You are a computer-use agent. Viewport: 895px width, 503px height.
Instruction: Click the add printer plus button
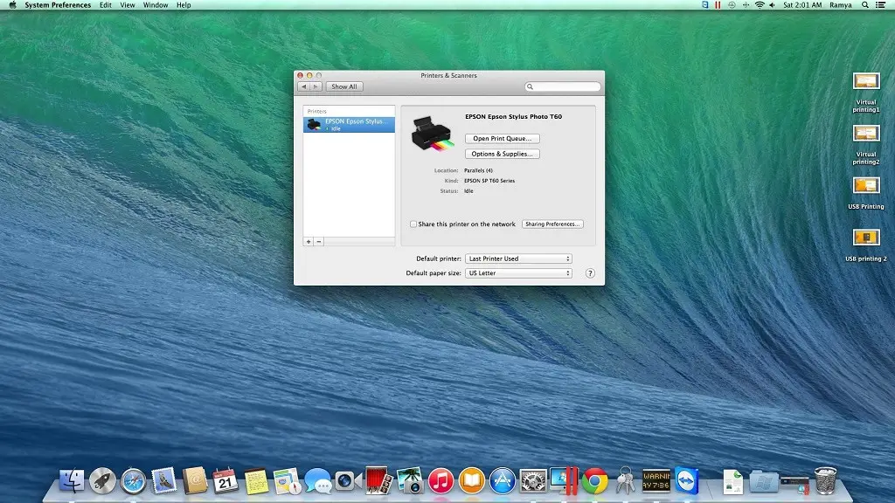[309, 241]
